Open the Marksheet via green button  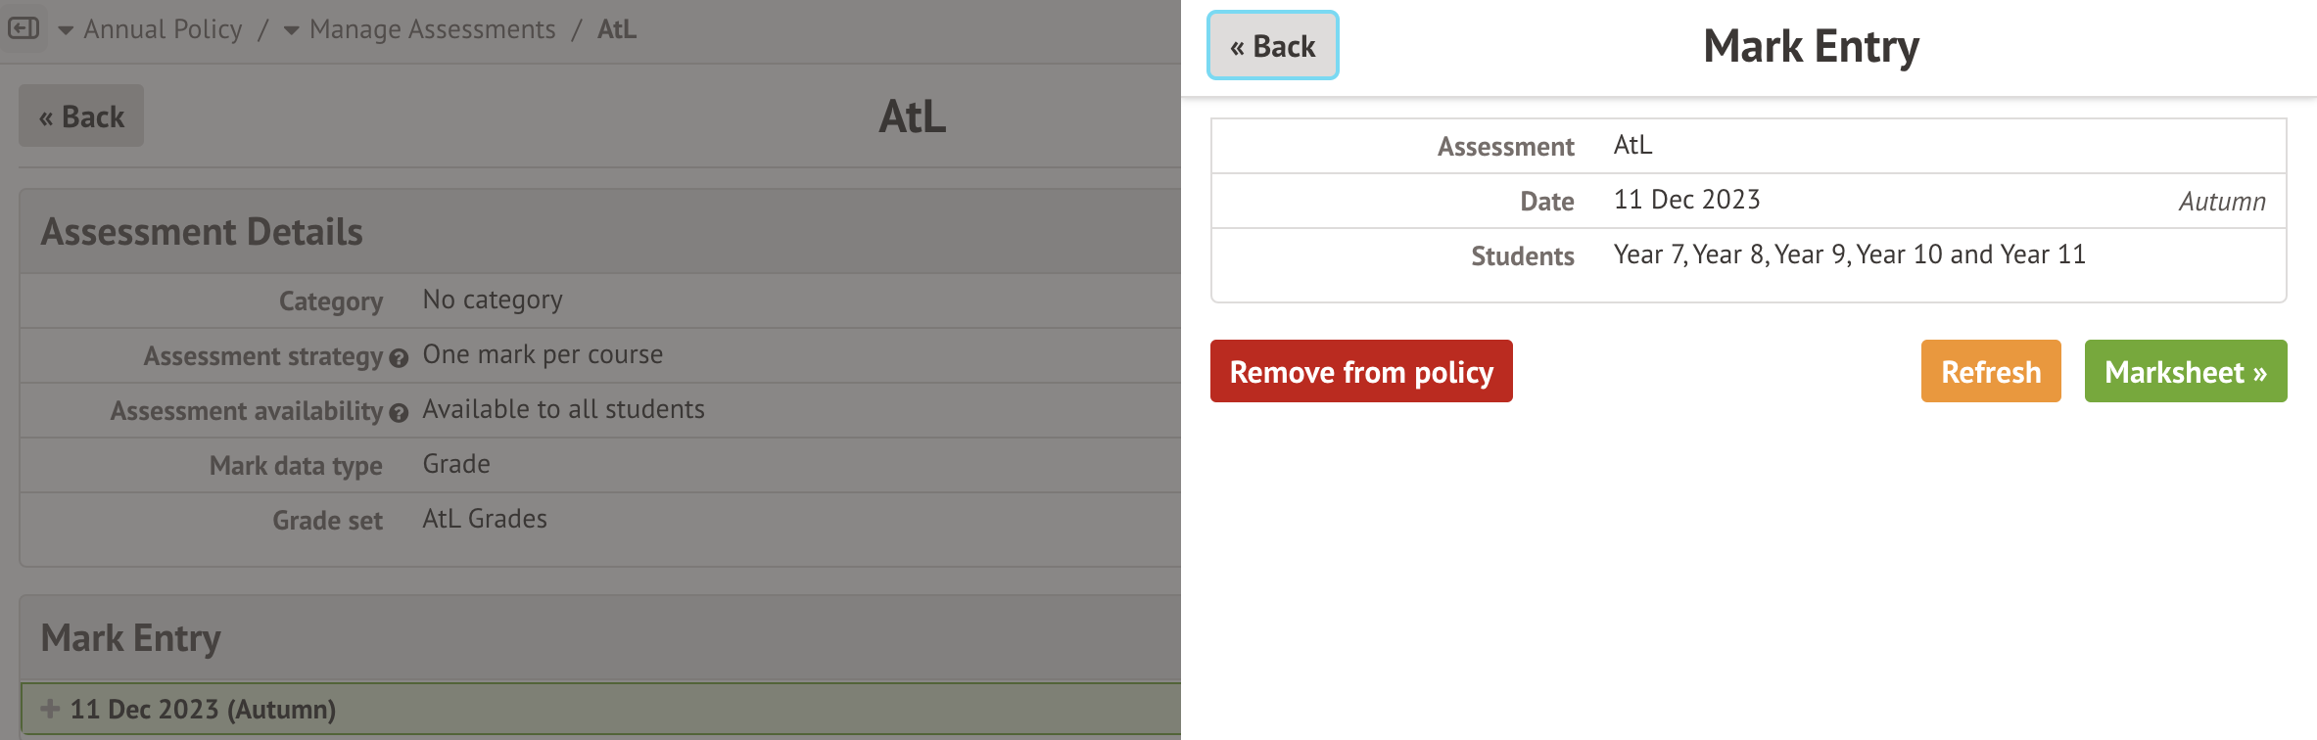point(2185,372)
